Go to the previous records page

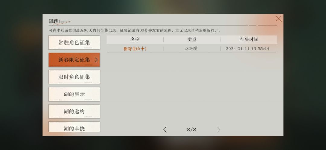pyautogui.click(x=165, y=130)
